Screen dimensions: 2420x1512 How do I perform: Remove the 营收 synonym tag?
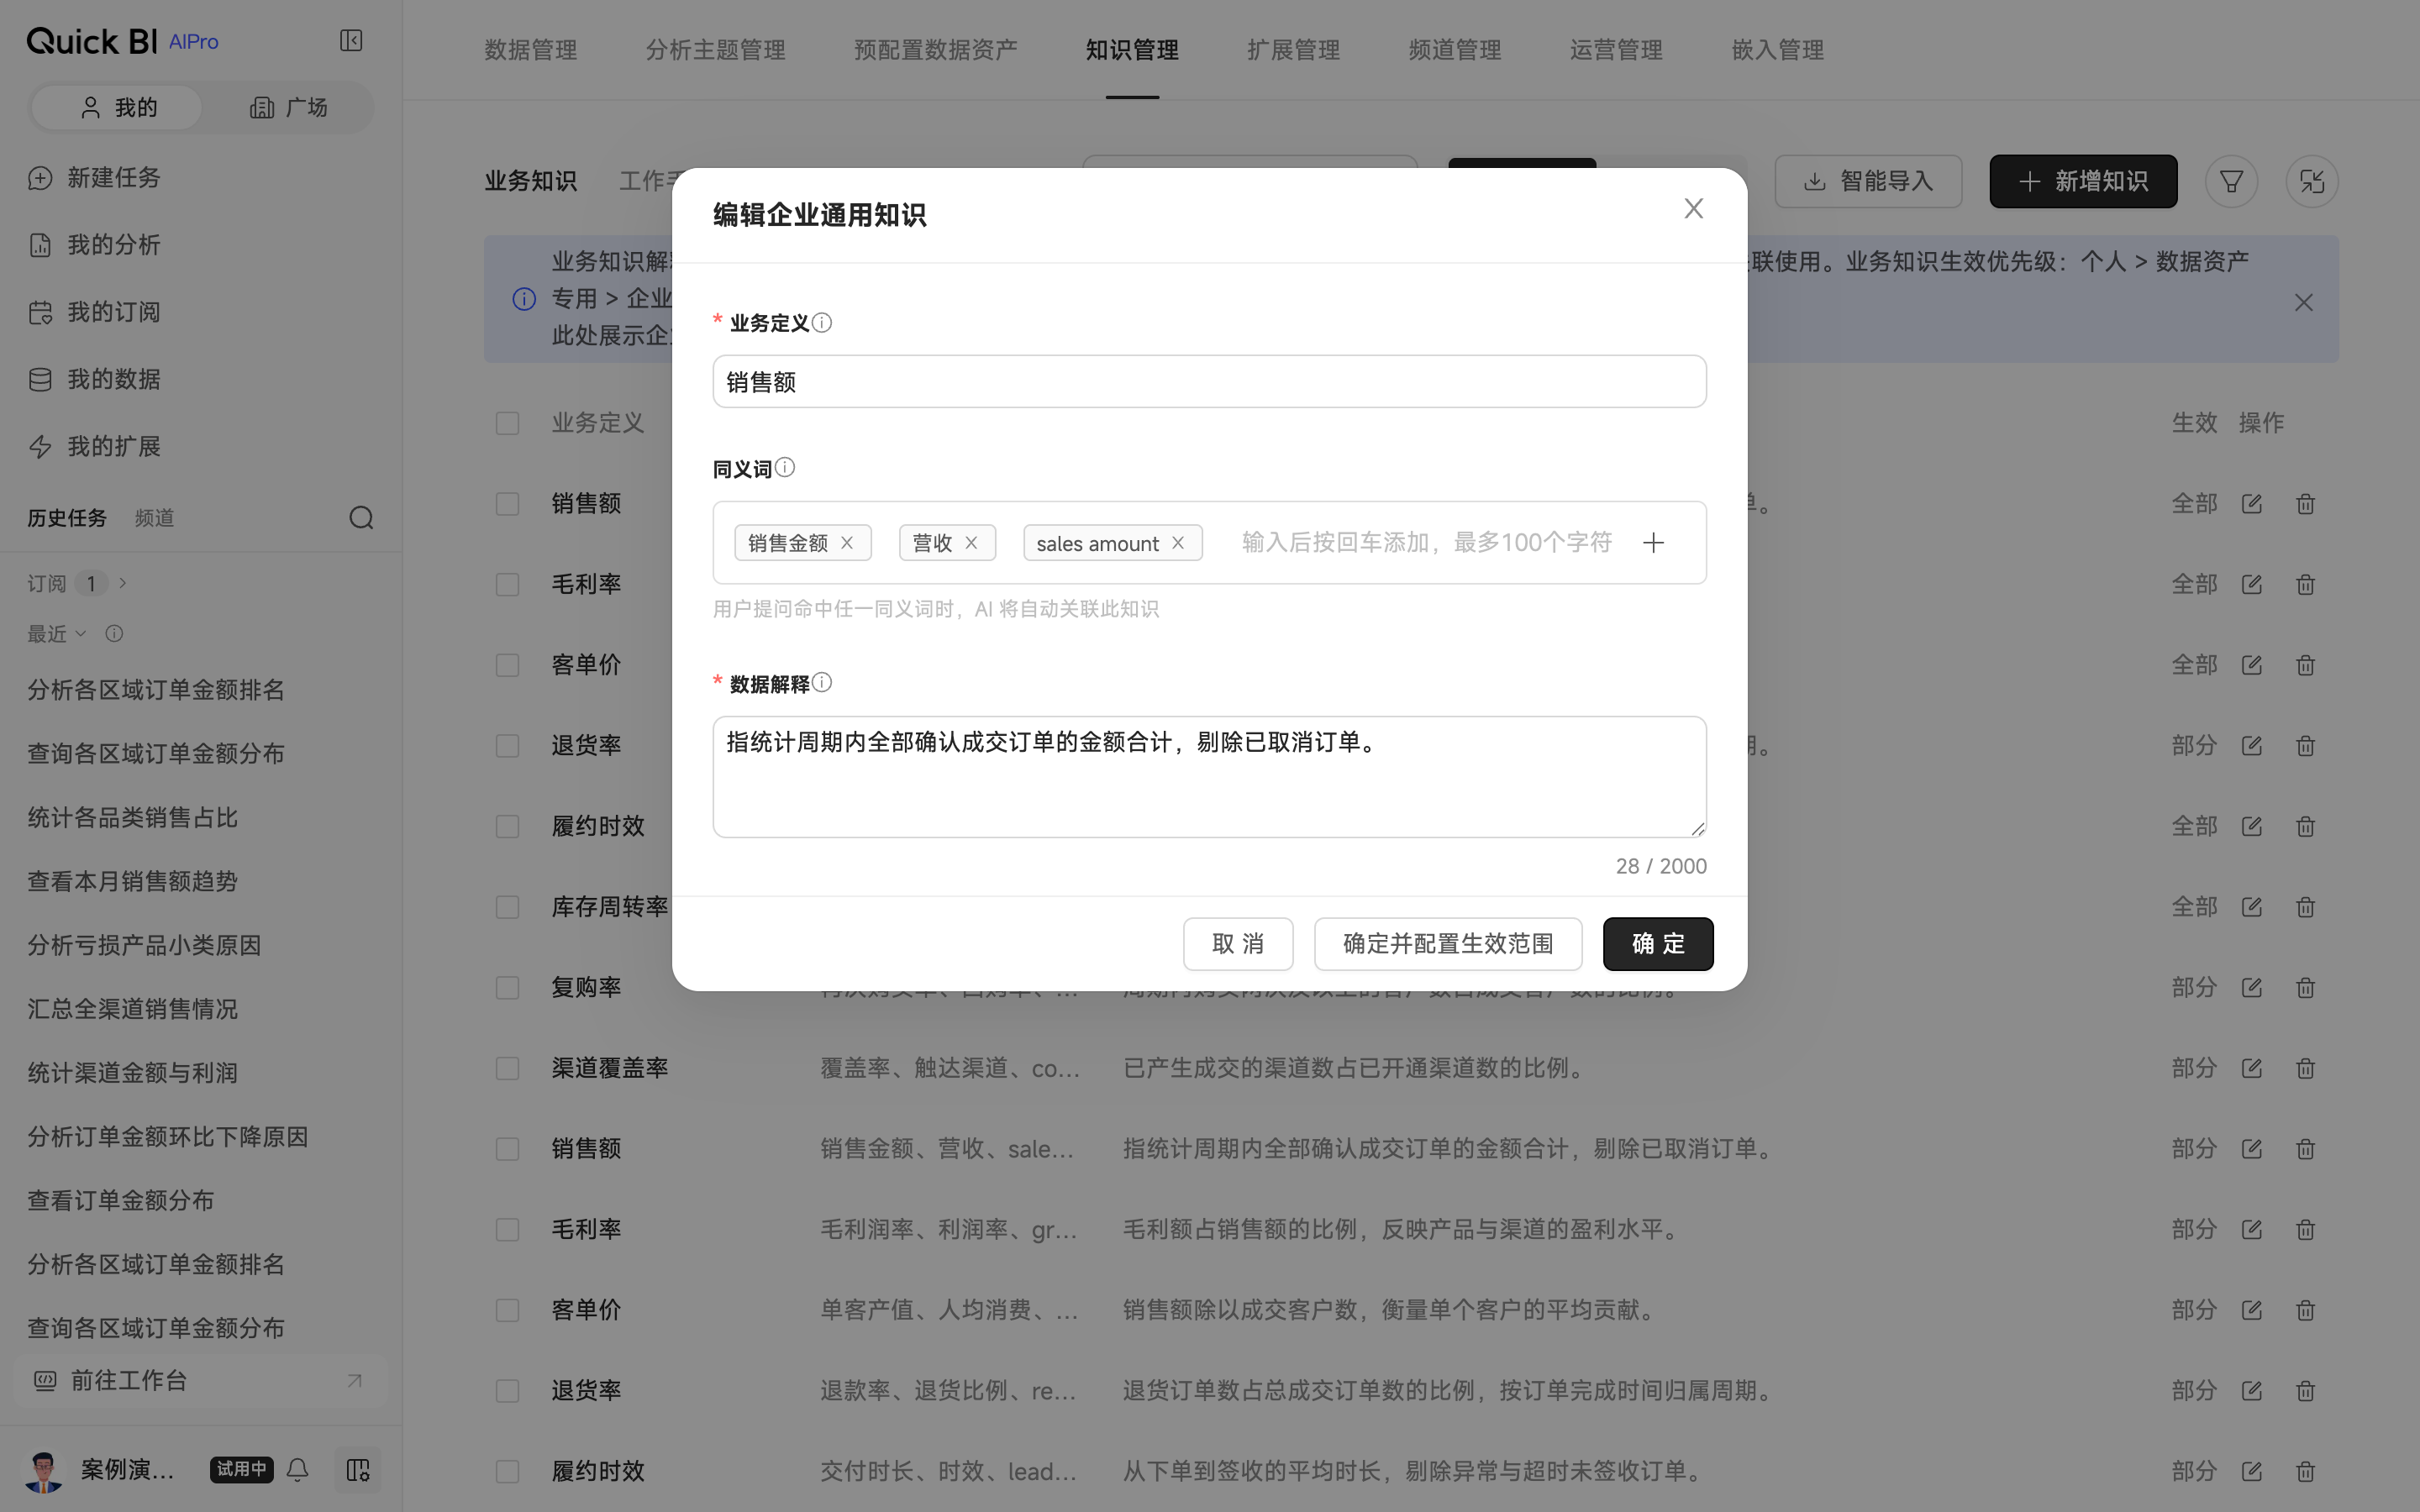click(971, 542)
